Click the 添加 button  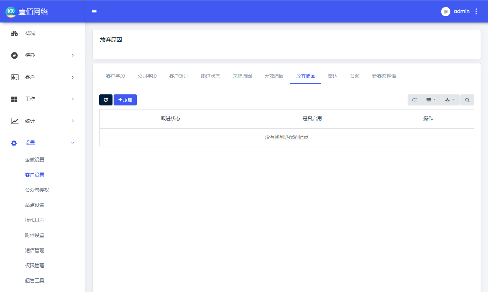tap(125, 100)
